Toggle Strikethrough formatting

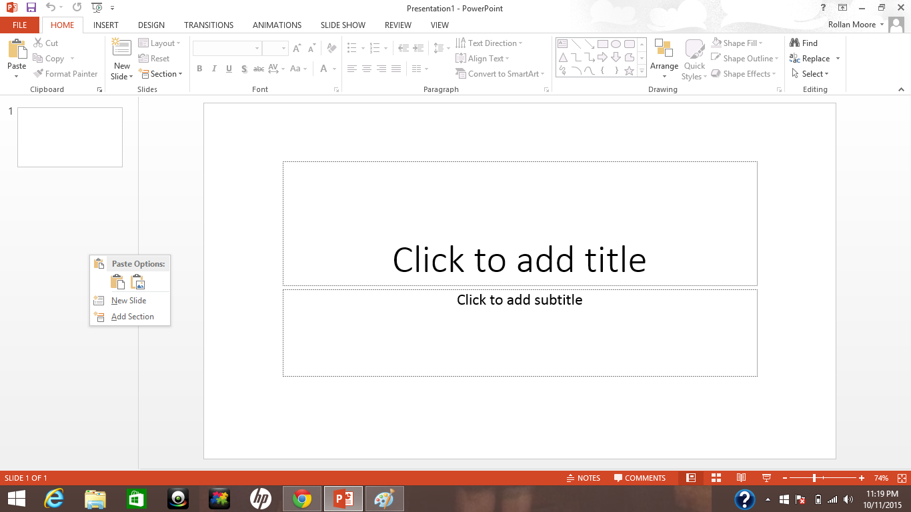tap(259, 69)
